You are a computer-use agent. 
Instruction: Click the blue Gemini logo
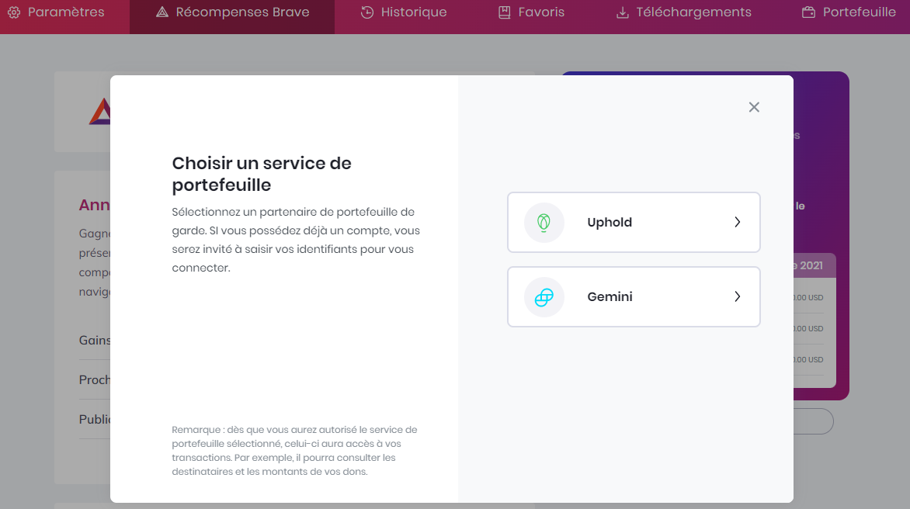(x=544, y=297)
